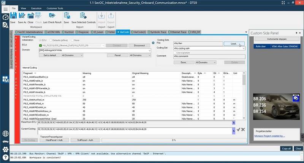Click the Save As workspace icon
This screenshot has width=304, height=163.
pyautogui.click(x=22, y=17)
